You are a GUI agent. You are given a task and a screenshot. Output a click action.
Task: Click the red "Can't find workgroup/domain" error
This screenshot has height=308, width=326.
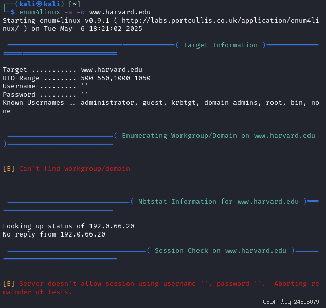coord(75,169)
